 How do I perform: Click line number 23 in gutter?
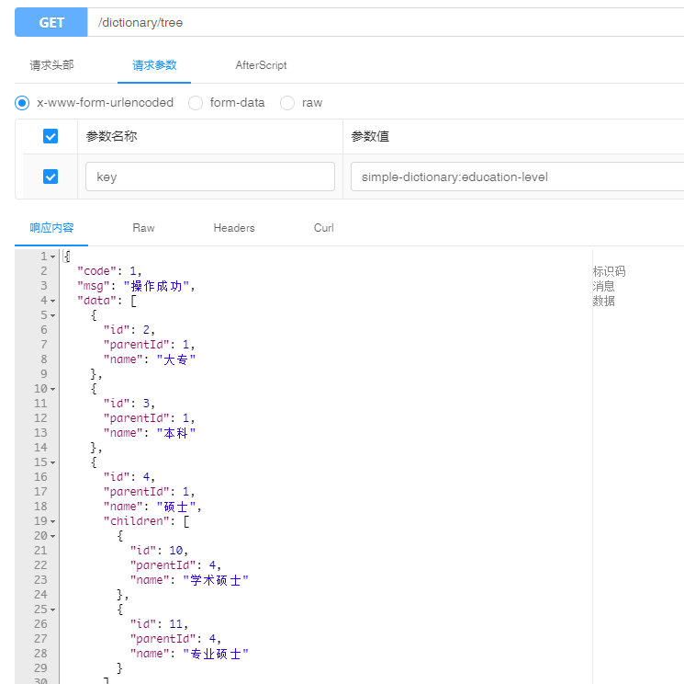[x=40, y=580]
